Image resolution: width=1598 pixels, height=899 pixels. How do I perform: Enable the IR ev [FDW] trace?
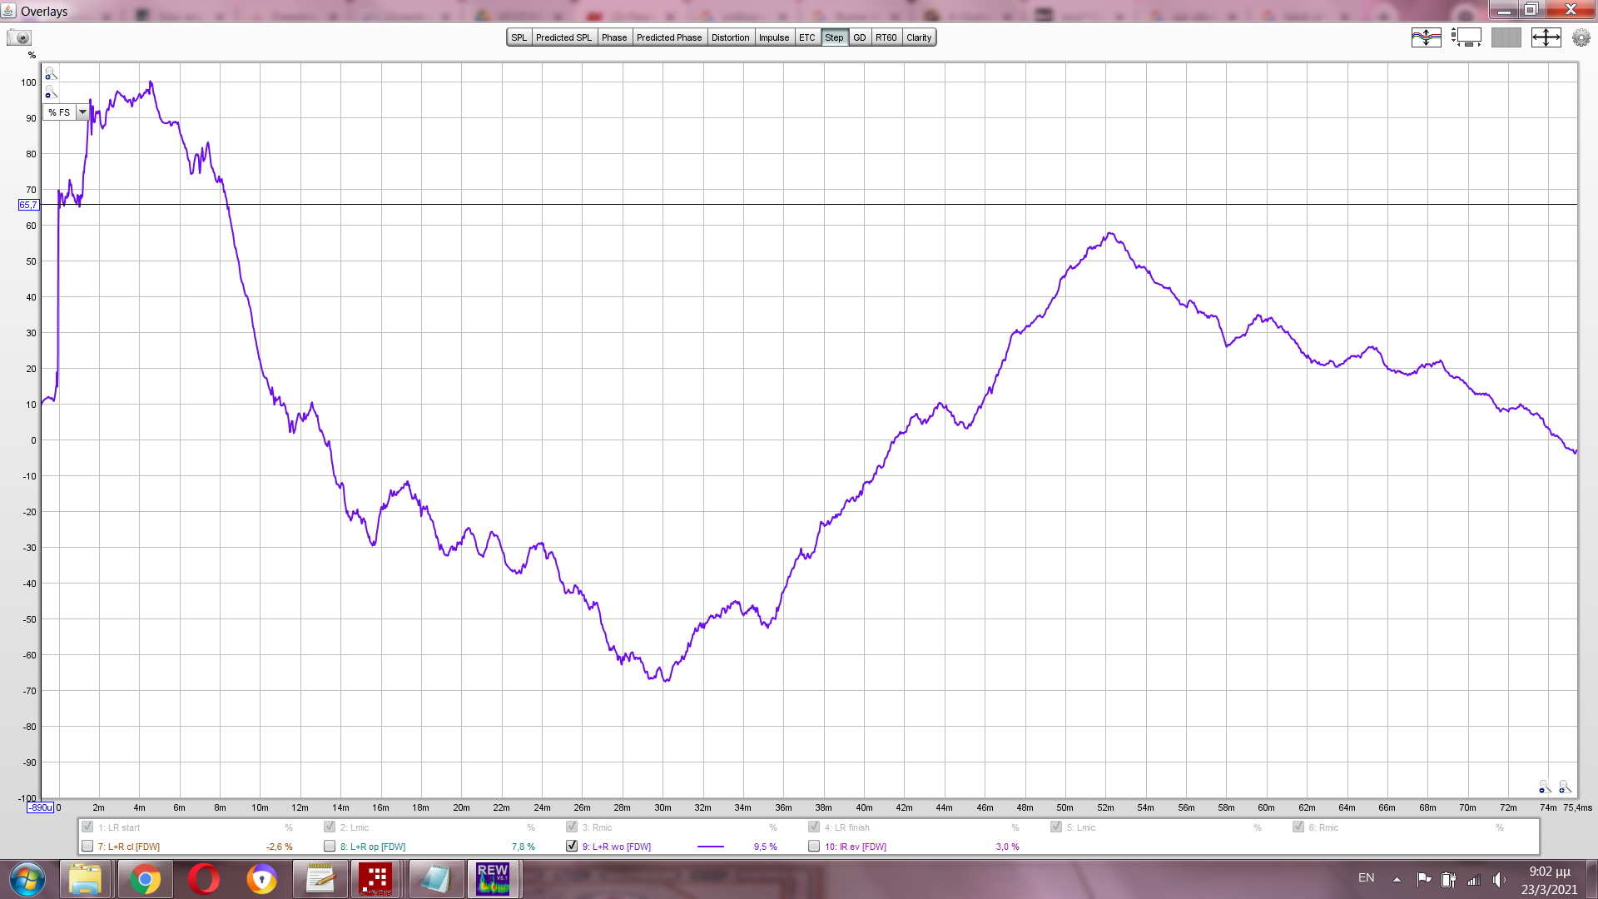(814, 846)
